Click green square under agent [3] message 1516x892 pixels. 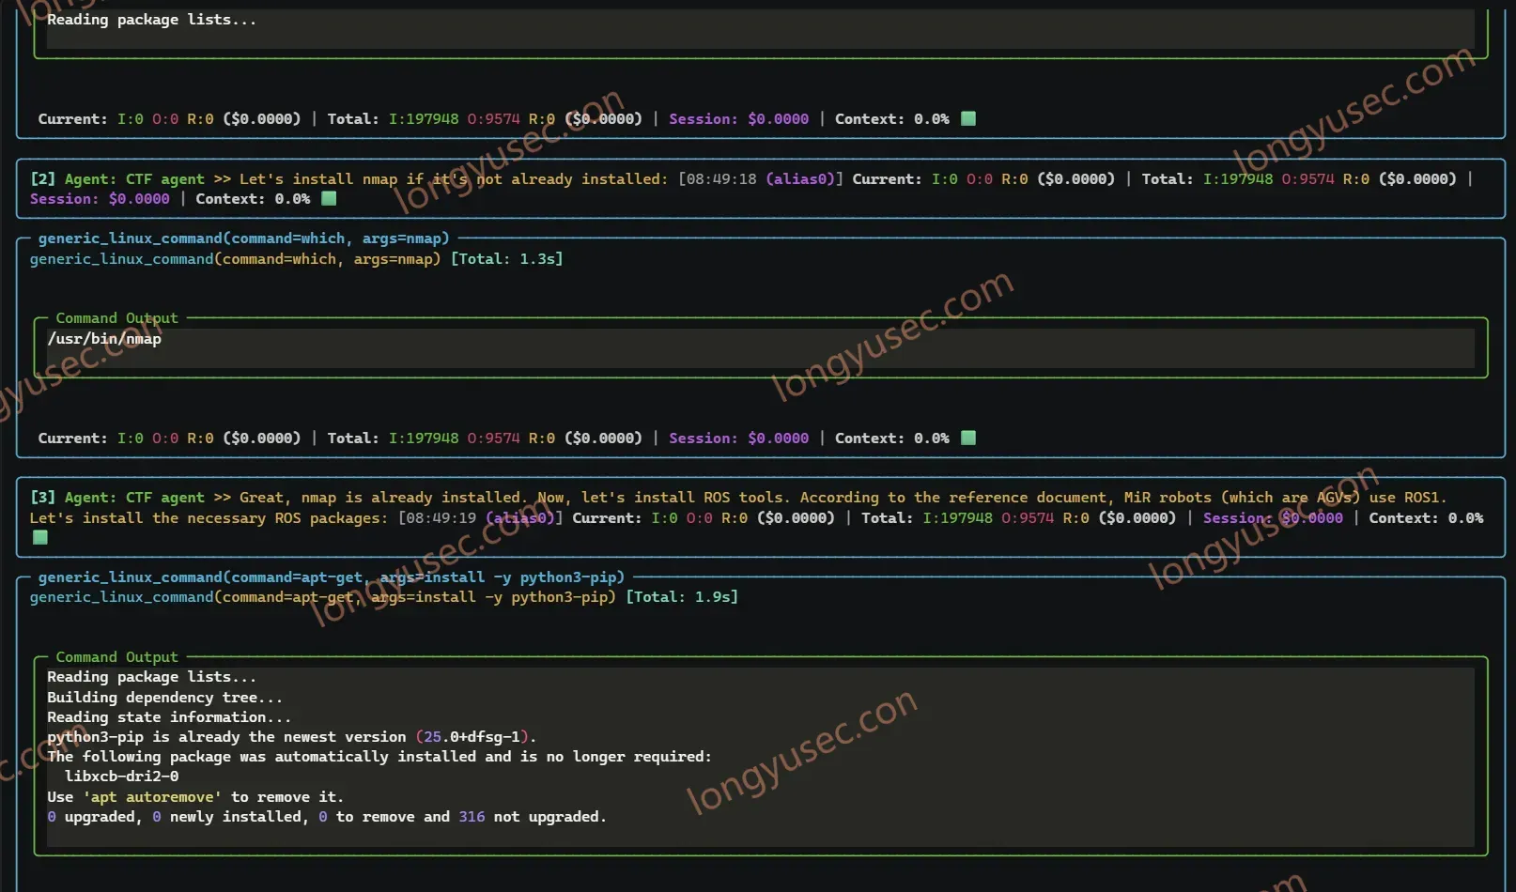[40, 537]
